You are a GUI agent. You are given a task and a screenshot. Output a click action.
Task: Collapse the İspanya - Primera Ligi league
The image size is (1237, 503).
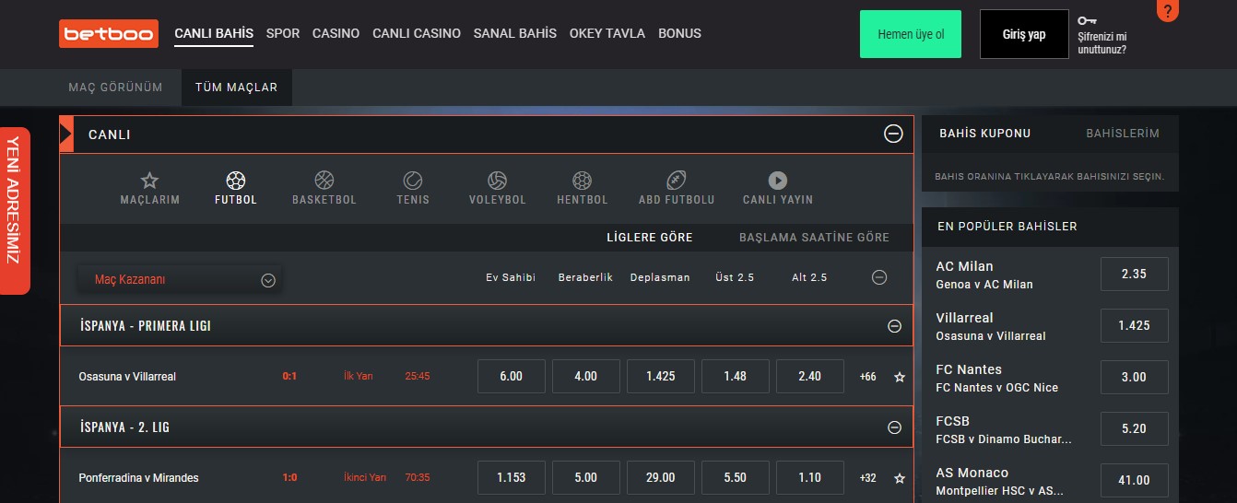(x=894, y=326)
